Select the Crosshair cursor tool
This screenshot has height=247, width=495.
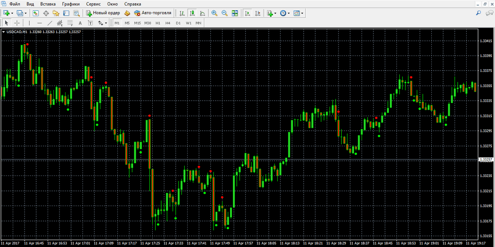[17, 23]
